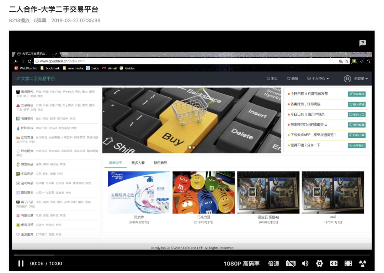Switch to widescreen player mode

tap(334, 263)
